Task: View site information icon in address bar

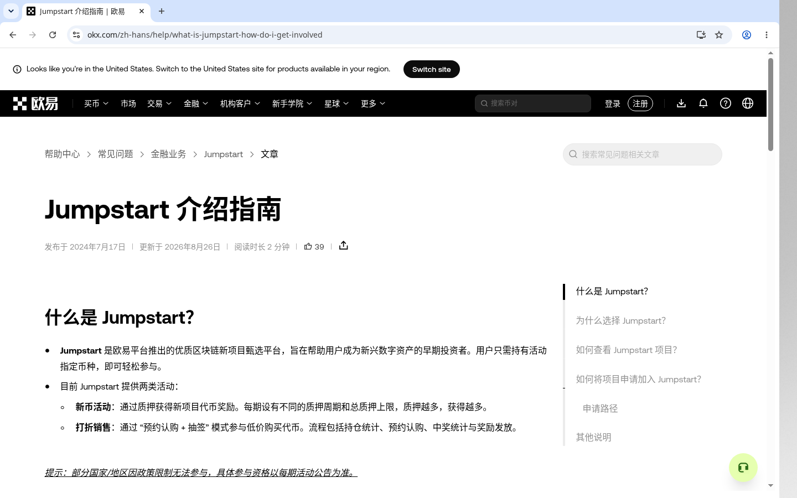Action: 76,35
